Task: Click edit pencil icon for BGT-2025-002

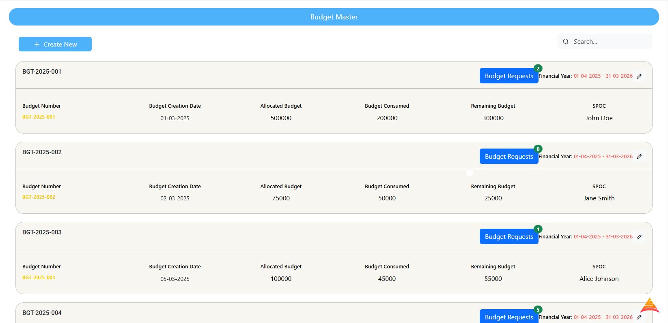Action: coord(639,157)
